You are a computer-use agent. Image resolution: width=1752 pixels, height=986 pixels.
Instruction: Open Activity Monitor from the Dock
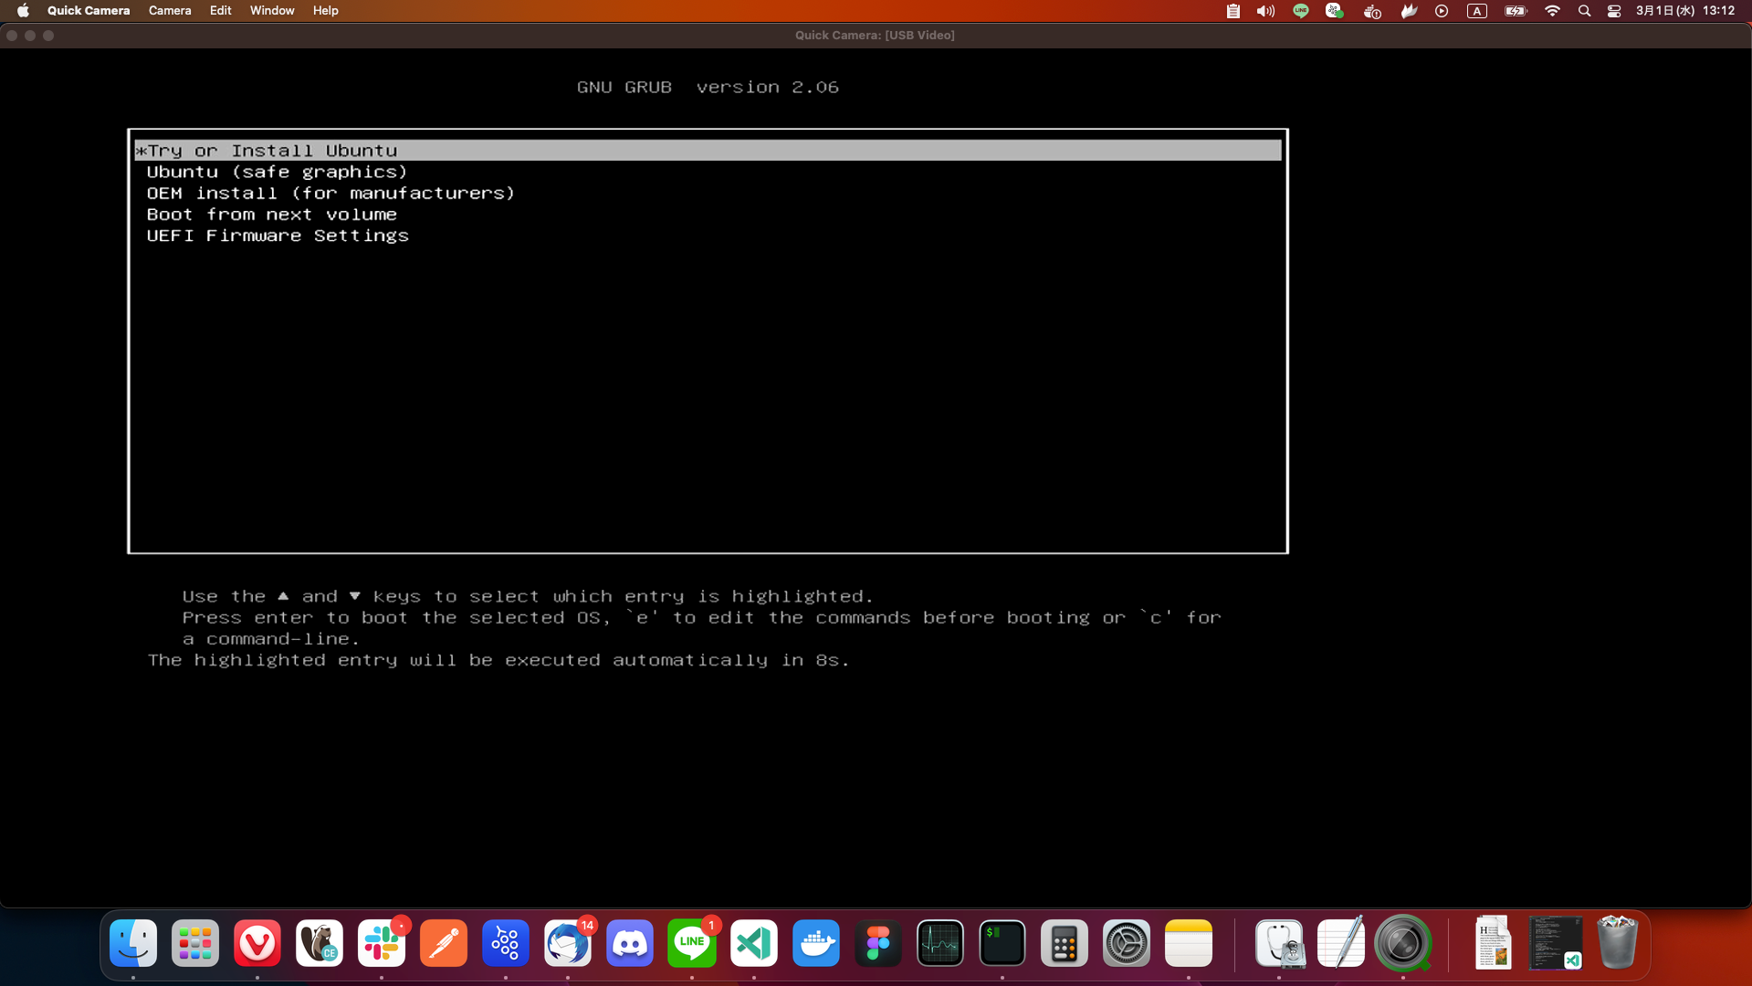[x=940, y=943]
